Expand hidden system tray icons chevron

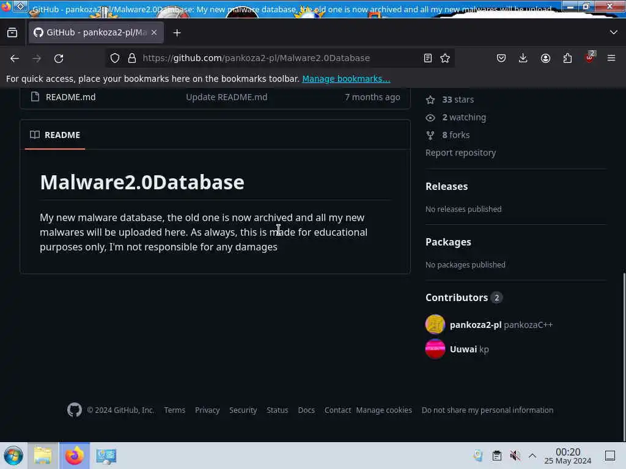point(532,456)
